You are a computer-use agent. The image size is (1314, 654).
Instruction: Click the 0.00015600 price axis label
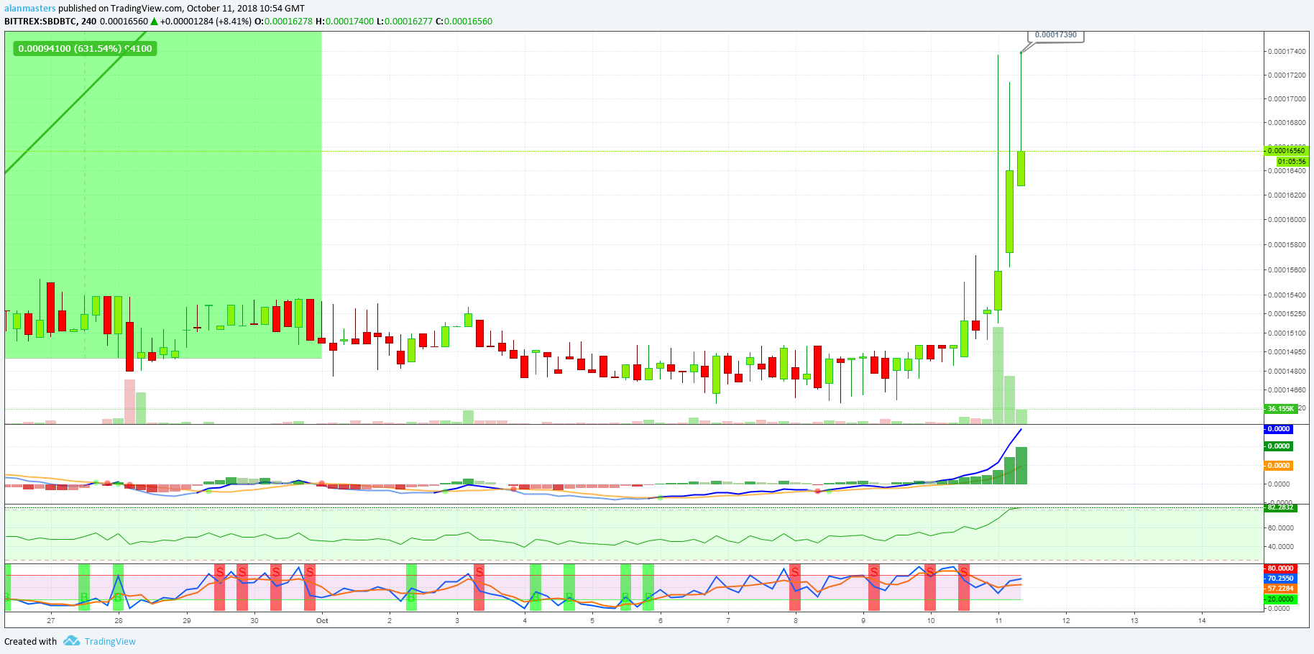[x=1287, y=270]
